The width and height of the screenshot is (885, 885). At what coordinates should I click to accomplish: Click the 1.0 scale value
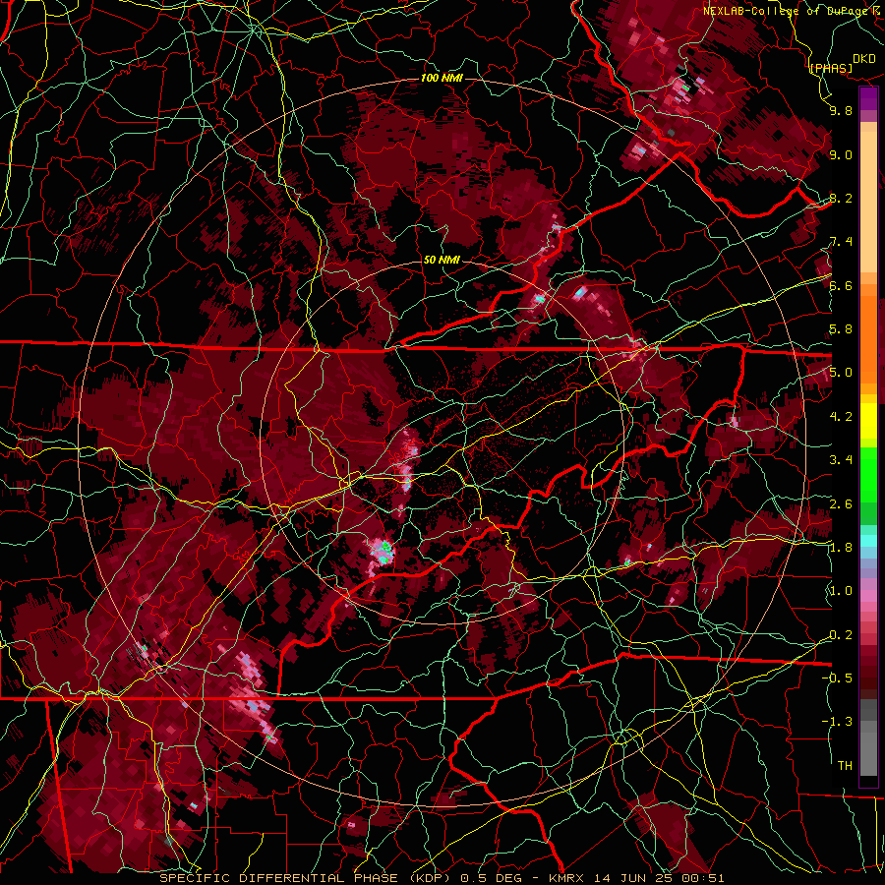[841, 591]
